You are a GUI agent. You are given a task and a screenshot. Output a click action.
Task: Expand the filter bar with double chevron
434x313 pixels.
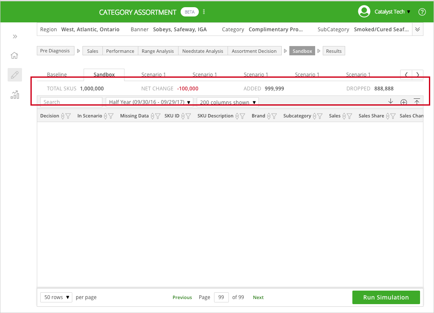click(418, 29)
